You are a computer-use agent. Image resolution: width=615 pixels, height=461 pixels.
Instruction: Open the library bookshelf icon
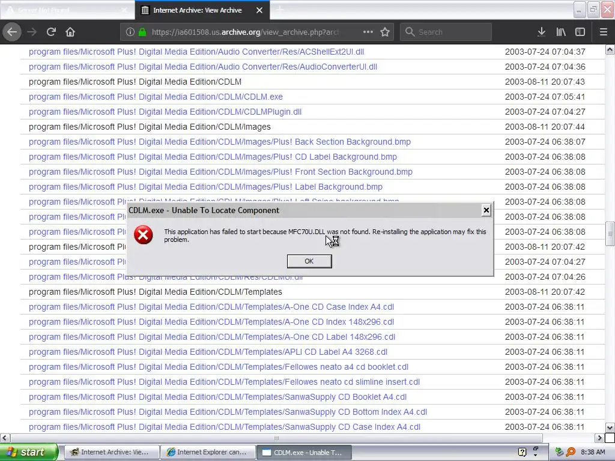pyautogui.click(x=561, y=32)
